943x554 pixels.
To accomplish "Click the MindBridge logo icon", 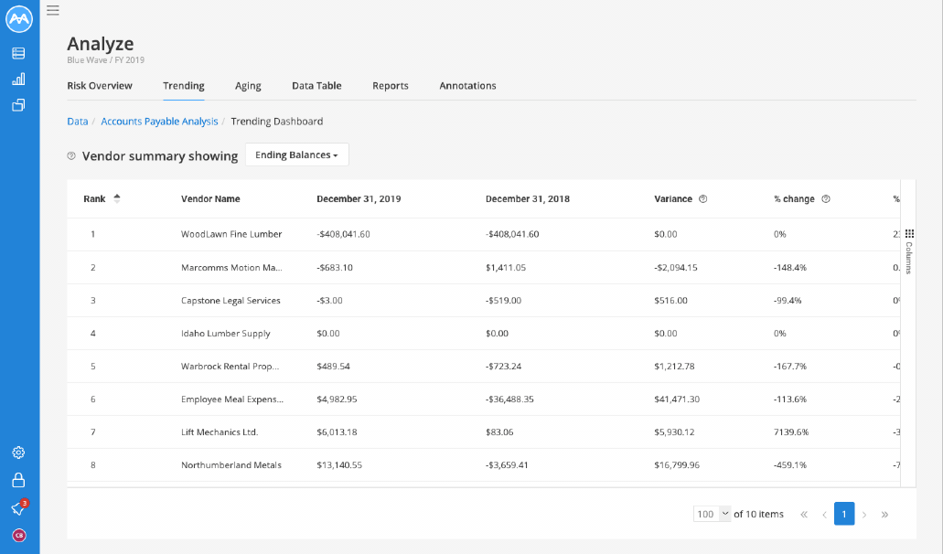I will (19, 19).
